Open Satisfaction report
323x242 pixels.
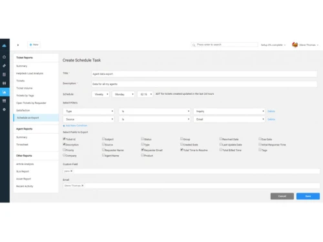click(x=23, y=110)
